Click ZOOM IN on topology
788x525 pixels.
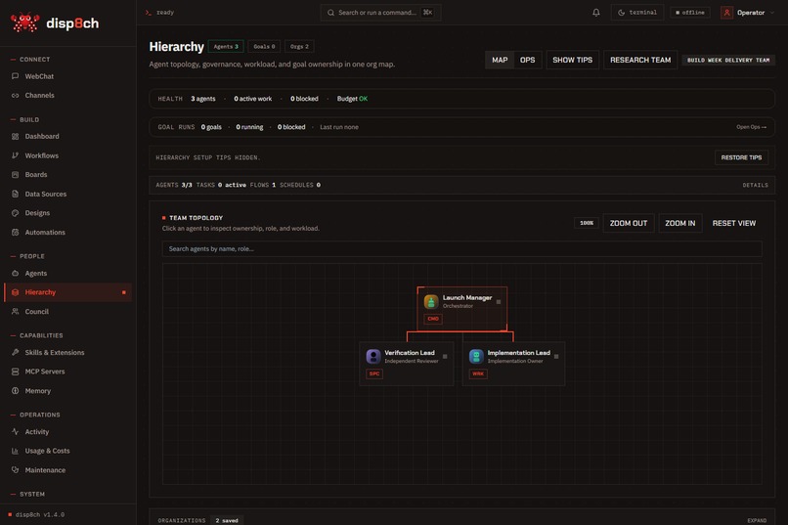click(679, 223)
